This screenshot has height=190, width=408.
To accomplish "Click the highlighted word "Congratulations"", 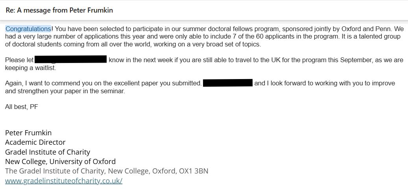I will coord(28,29).
